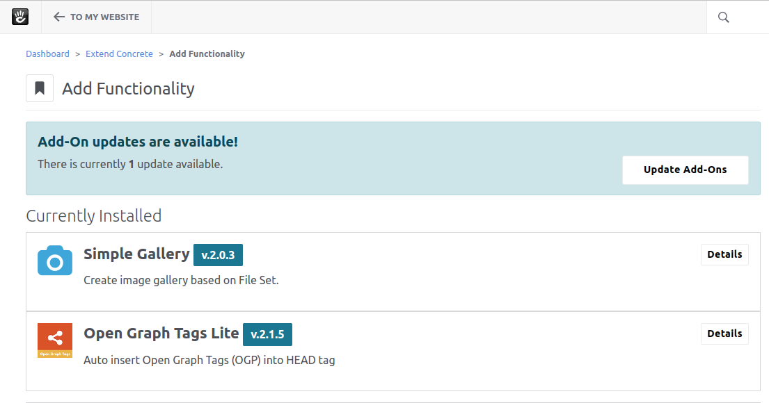Click the Concrete CMS hand logo
The width and height of the screenshot is (769, 403).
(21, 17)
